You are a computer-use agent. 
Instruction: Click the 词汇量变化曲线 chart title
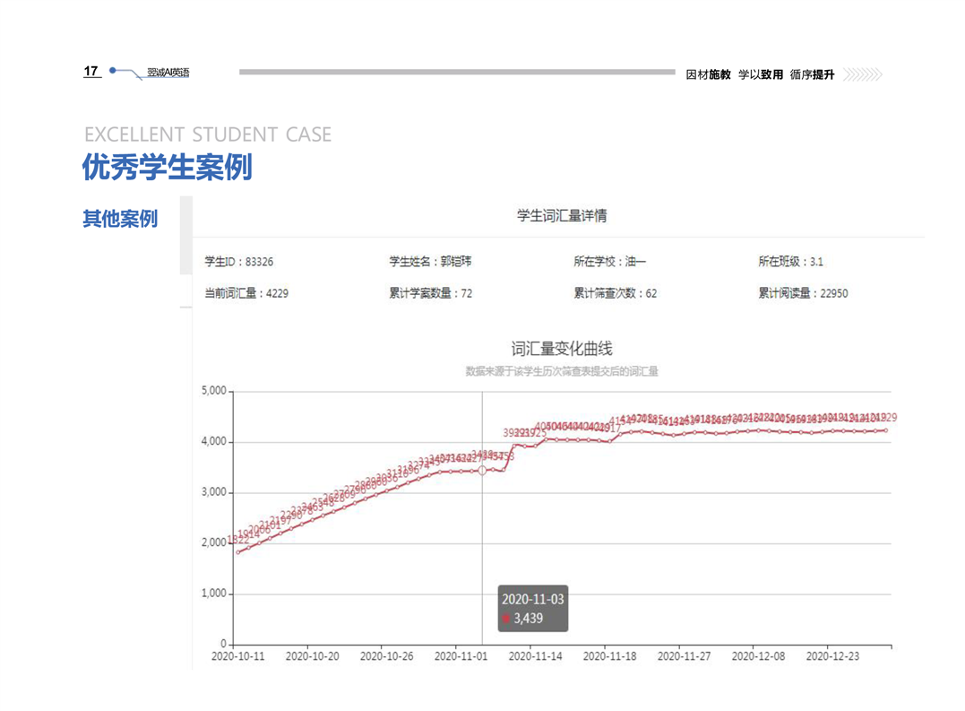pyautogui.click(x=562, y=350)
